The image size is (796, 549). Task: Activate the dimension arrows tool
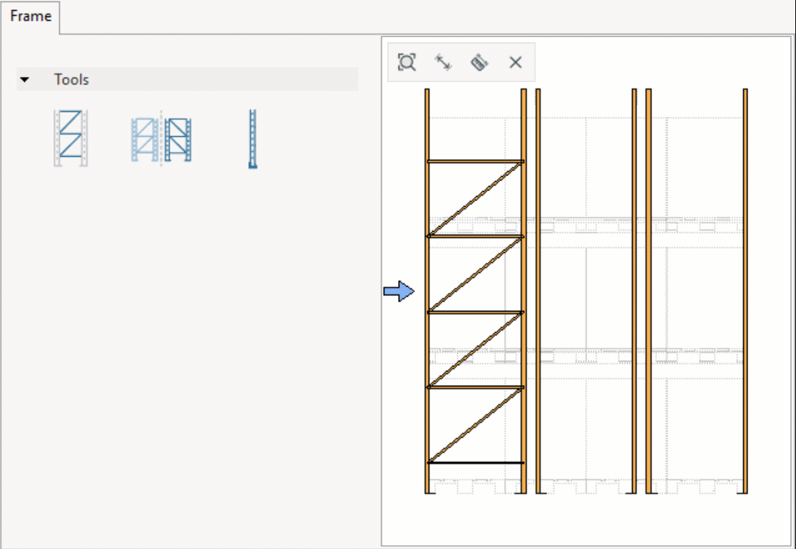[x=443, y=63]
